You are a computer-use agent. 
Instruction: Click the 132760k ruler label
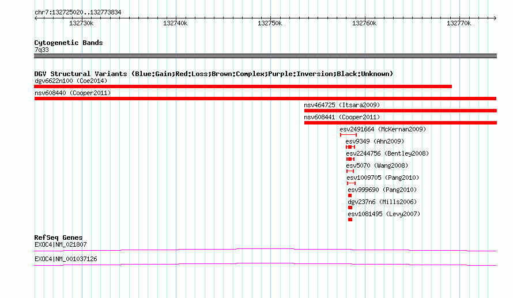[364, 23]
